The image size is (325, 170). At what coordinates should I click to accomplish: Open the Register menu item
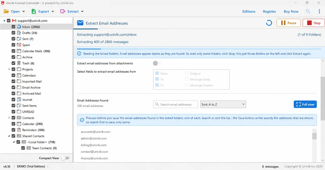269,11
